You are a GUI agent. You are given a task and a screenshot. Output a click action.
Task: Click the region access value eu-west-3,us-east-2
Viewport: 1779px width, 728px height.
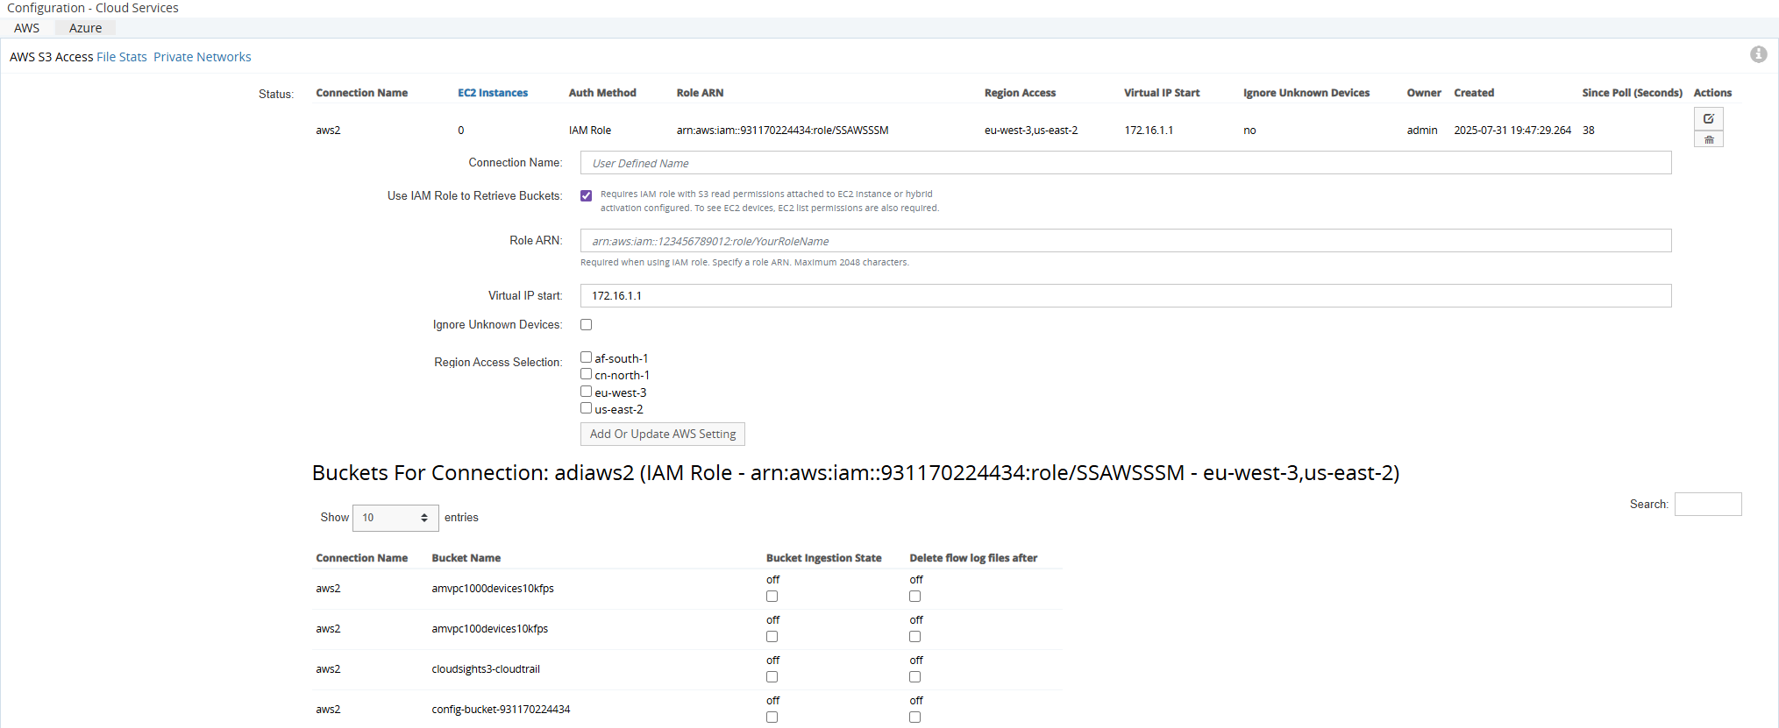[x=1031, y=131]
